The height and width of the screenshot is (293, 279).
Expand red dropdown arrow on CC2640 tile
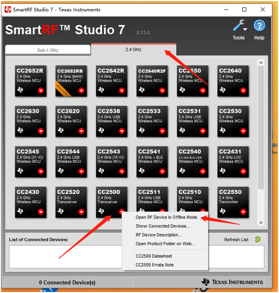pyautogui.click(x=243, y=90)
